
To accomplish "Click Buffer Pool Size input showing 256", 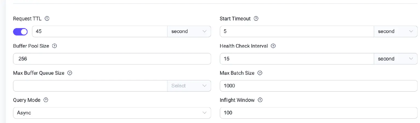I will 112,59.
